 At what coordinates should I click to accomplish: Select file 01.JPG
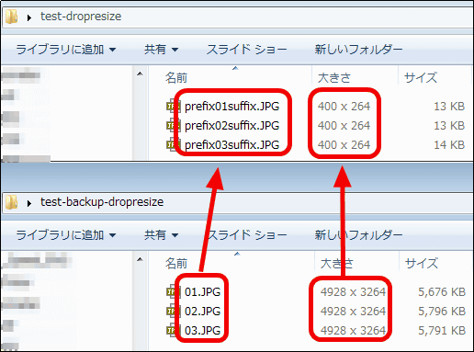(202, 292)
